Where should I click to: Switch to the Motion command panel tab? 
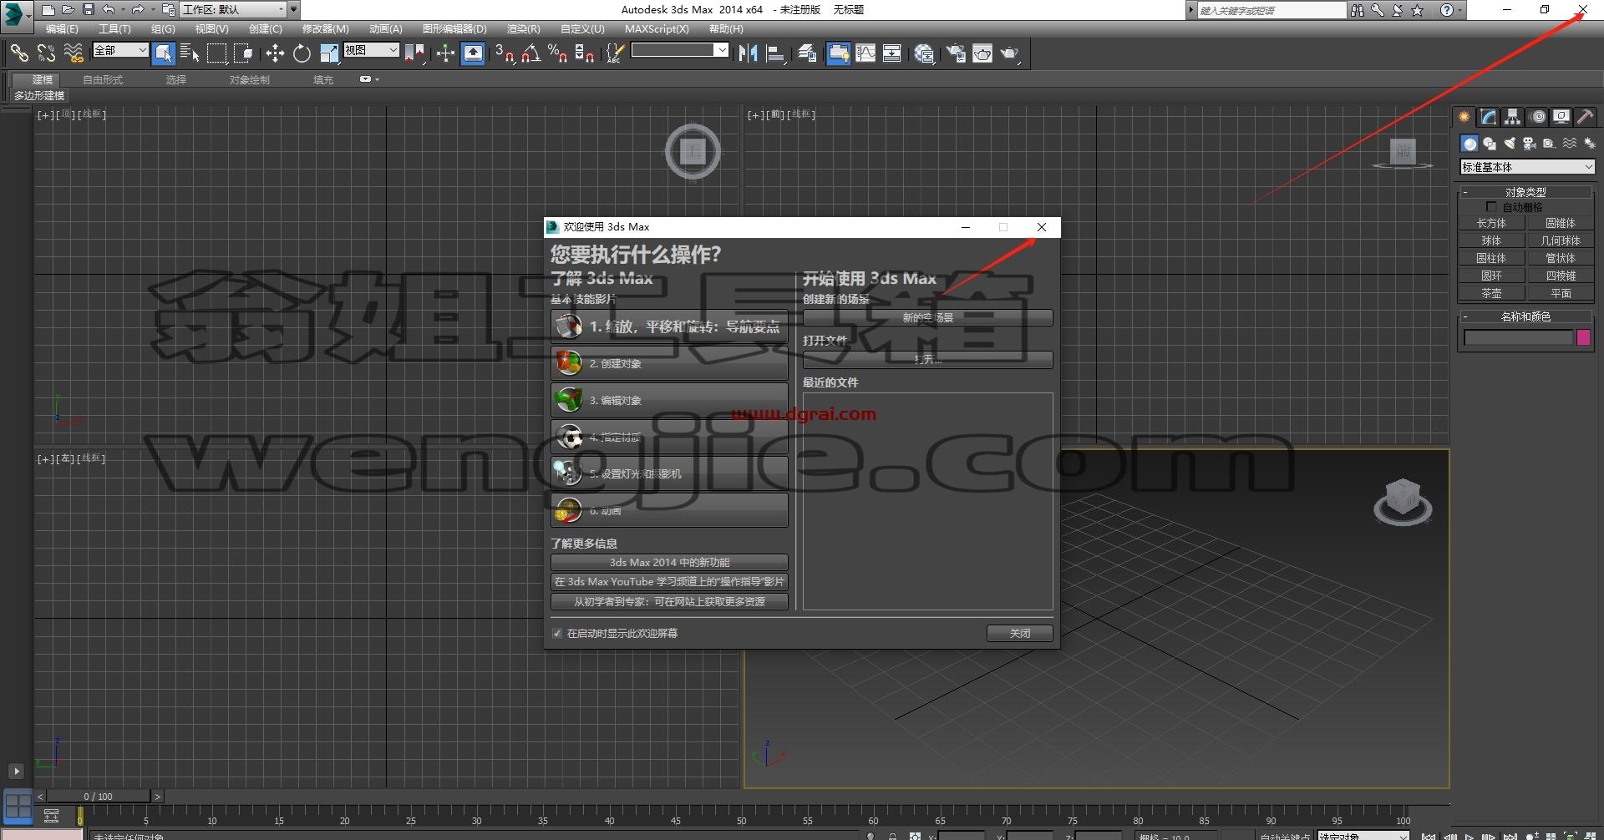[x=1537, y=117]
